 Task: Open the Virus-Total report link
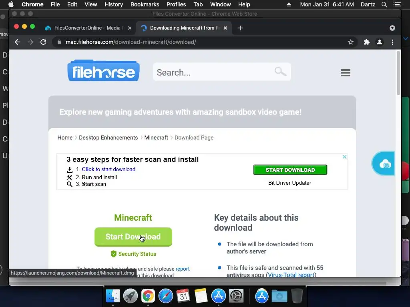pos(291,275)
